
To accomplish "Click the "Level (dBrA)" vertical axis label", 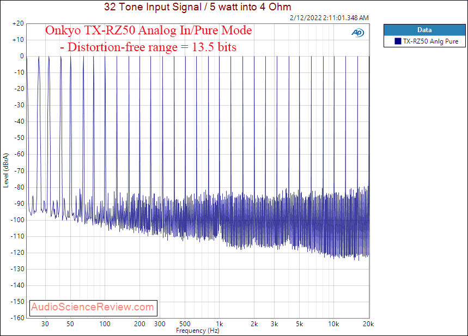I will click(x=5, y=170).
